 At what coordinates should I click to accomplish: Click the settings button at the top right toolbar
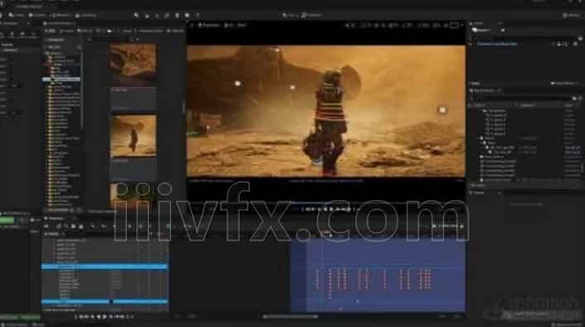tap(572, 15)
